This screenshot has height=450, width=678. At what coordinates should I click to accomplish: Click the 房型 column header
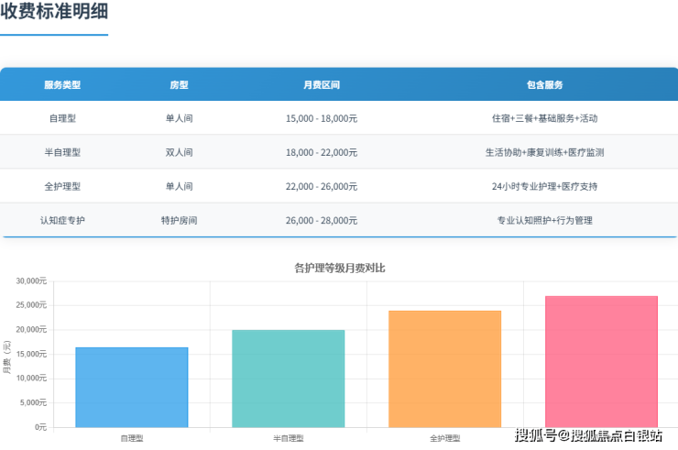179,84
